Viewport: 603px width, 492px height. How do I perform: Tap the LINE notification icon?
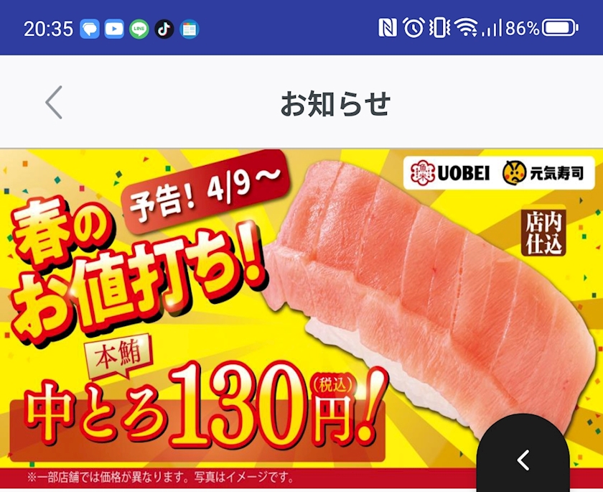139,29
